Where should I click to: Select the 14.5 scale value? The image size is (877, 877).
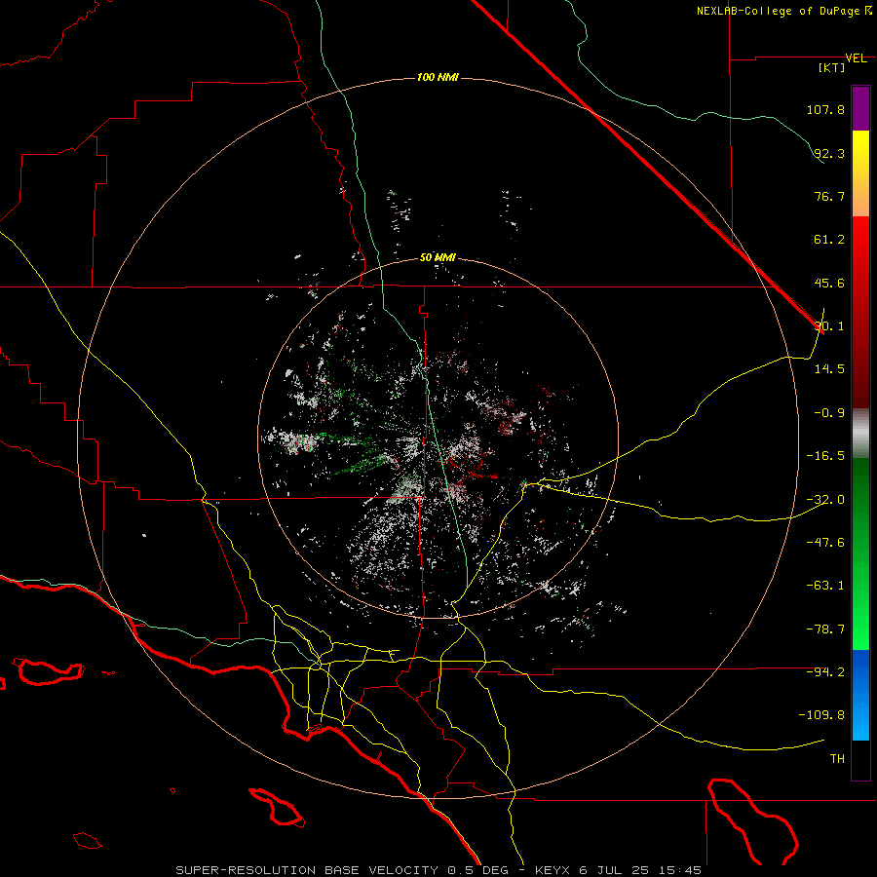coord(829,369)
